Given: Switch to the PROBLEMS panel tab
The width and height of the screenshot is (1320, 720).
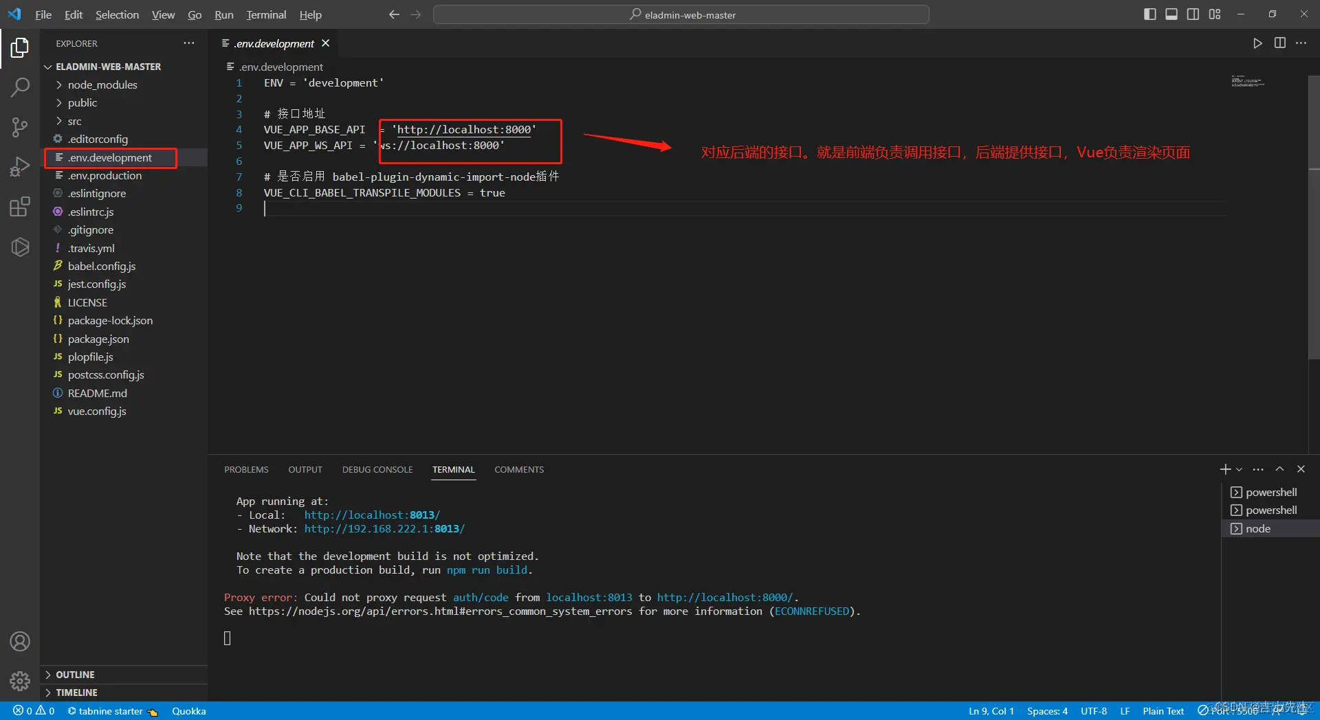Looking at the screenshot, I should pos(246,470).
